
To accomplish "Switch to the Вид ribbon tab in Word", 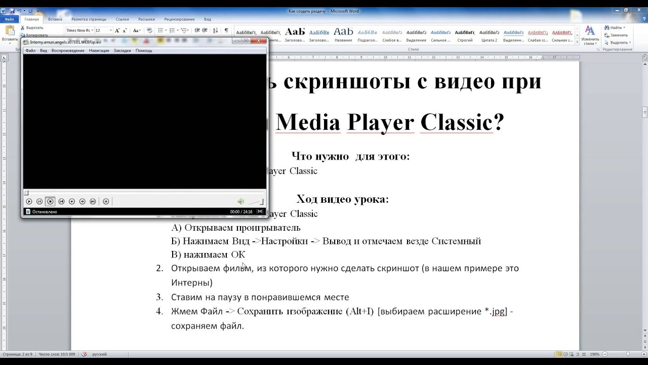I will point(208,19).
